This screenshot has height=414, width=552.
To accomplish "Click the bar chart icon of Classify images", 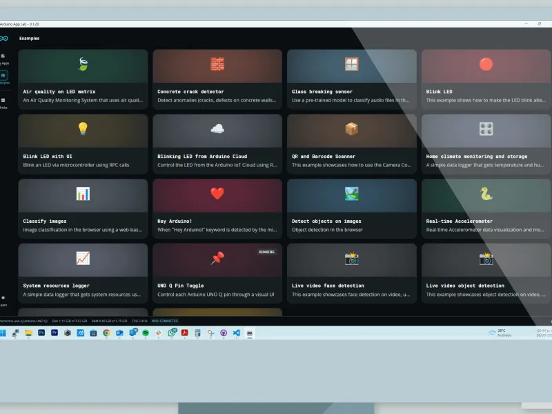I will tap(83, 194).
